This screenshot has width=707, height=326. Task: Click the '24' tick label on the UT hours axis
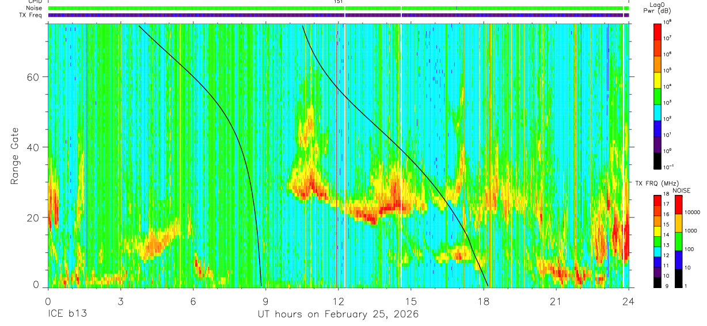[x=629, y=301]
